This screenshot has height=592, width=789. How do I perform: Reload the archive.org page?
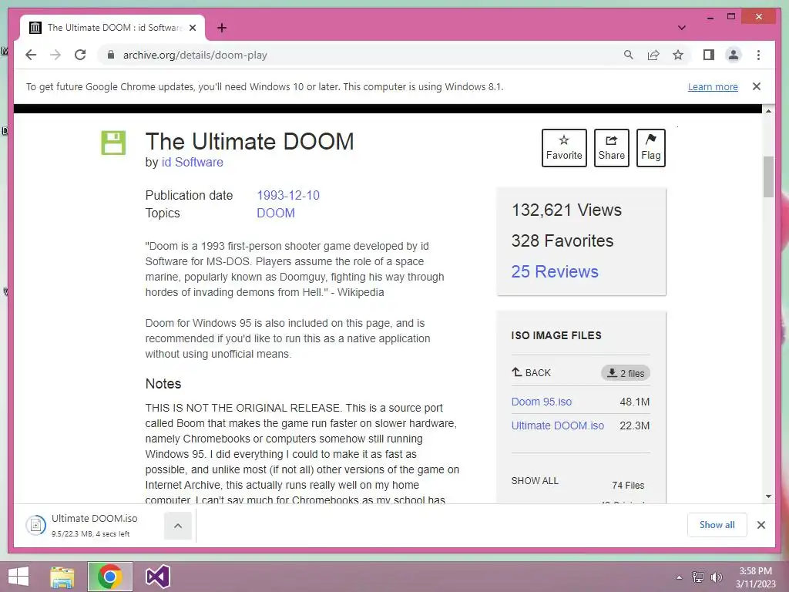(80, 55)
